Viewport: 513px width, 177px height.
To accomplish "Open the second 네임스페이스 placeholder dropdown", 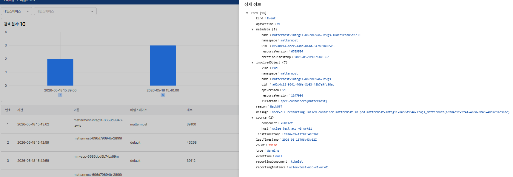I will coord(65,11).
